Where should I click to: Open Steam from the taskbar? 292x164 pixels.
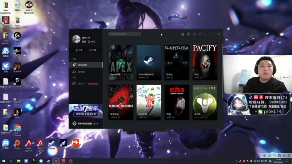click(49, 161)
